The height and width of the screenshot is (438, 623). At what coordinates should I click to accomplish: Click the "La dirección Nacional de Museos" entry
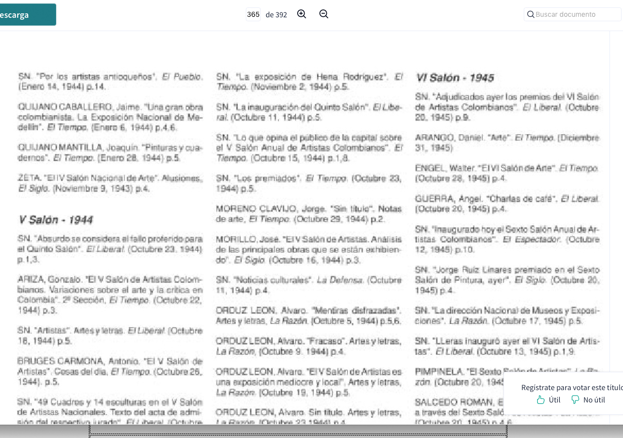pyautogui.click(x=507, y=316)
